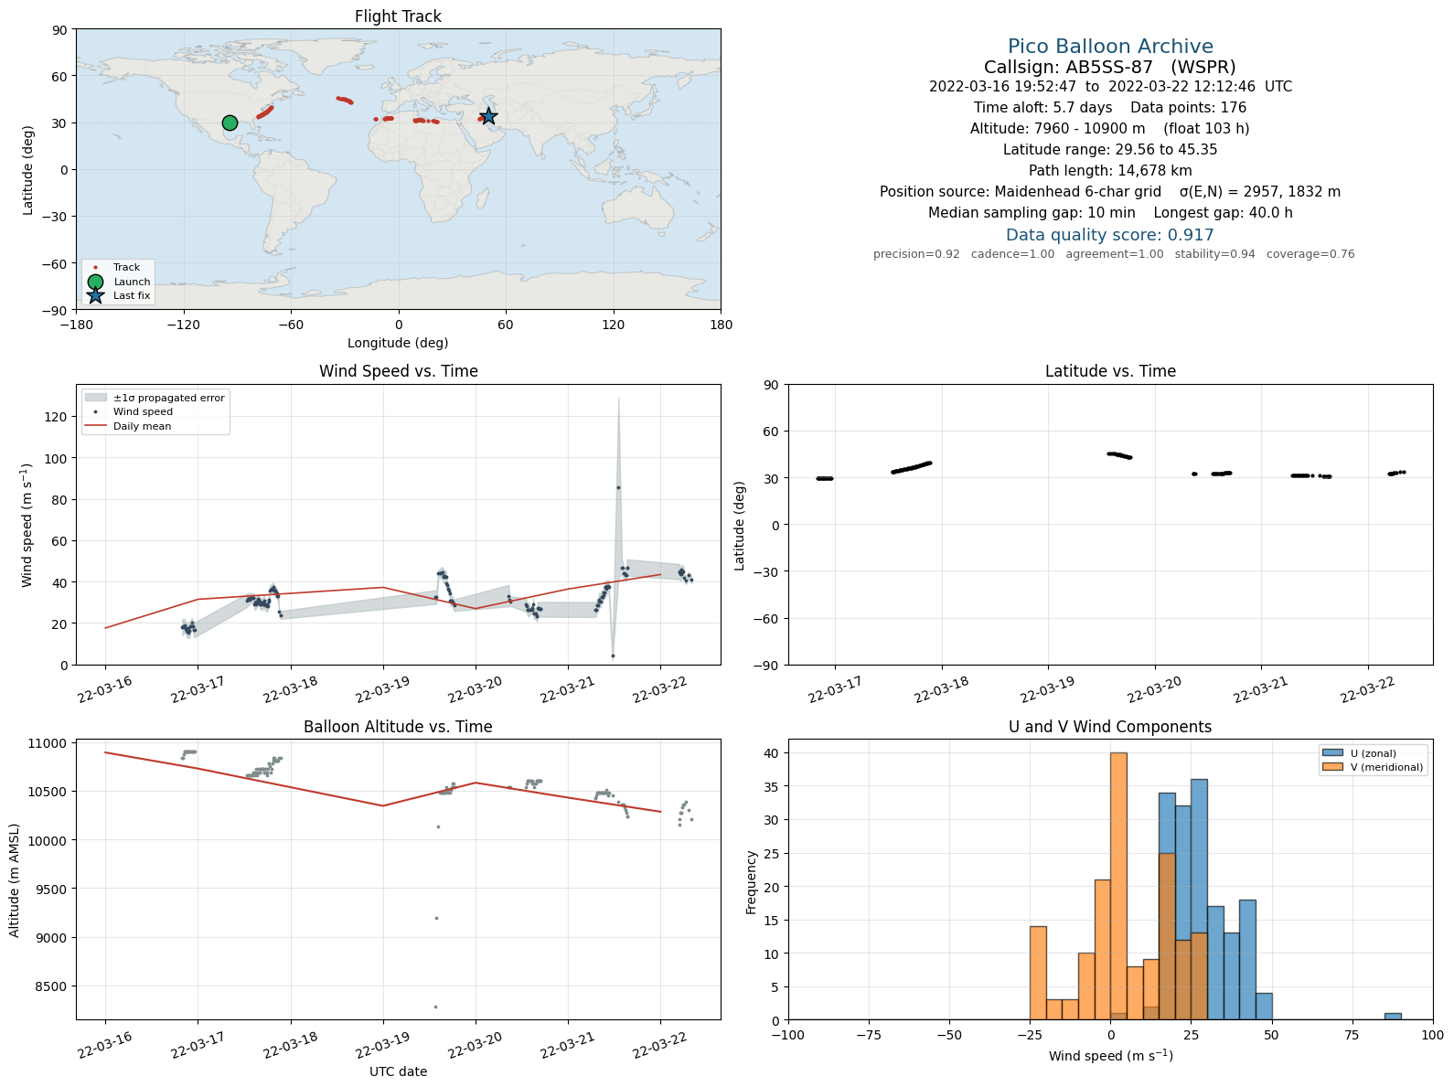
Task: Click the "180" longitude tick on the map
Action: pyautogui.click(x=721, y=325)
